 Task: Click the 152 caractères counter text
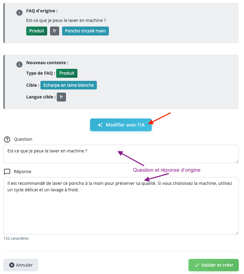16,239
